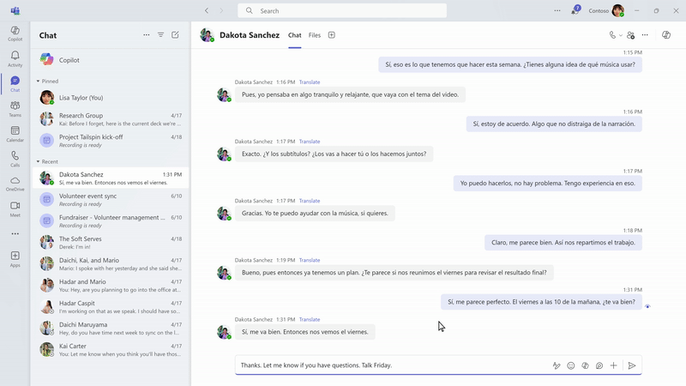The width and height of the screenshot is (686, 386).
Task: Start a new chat with the compose icon
Action: click(176, 35)
